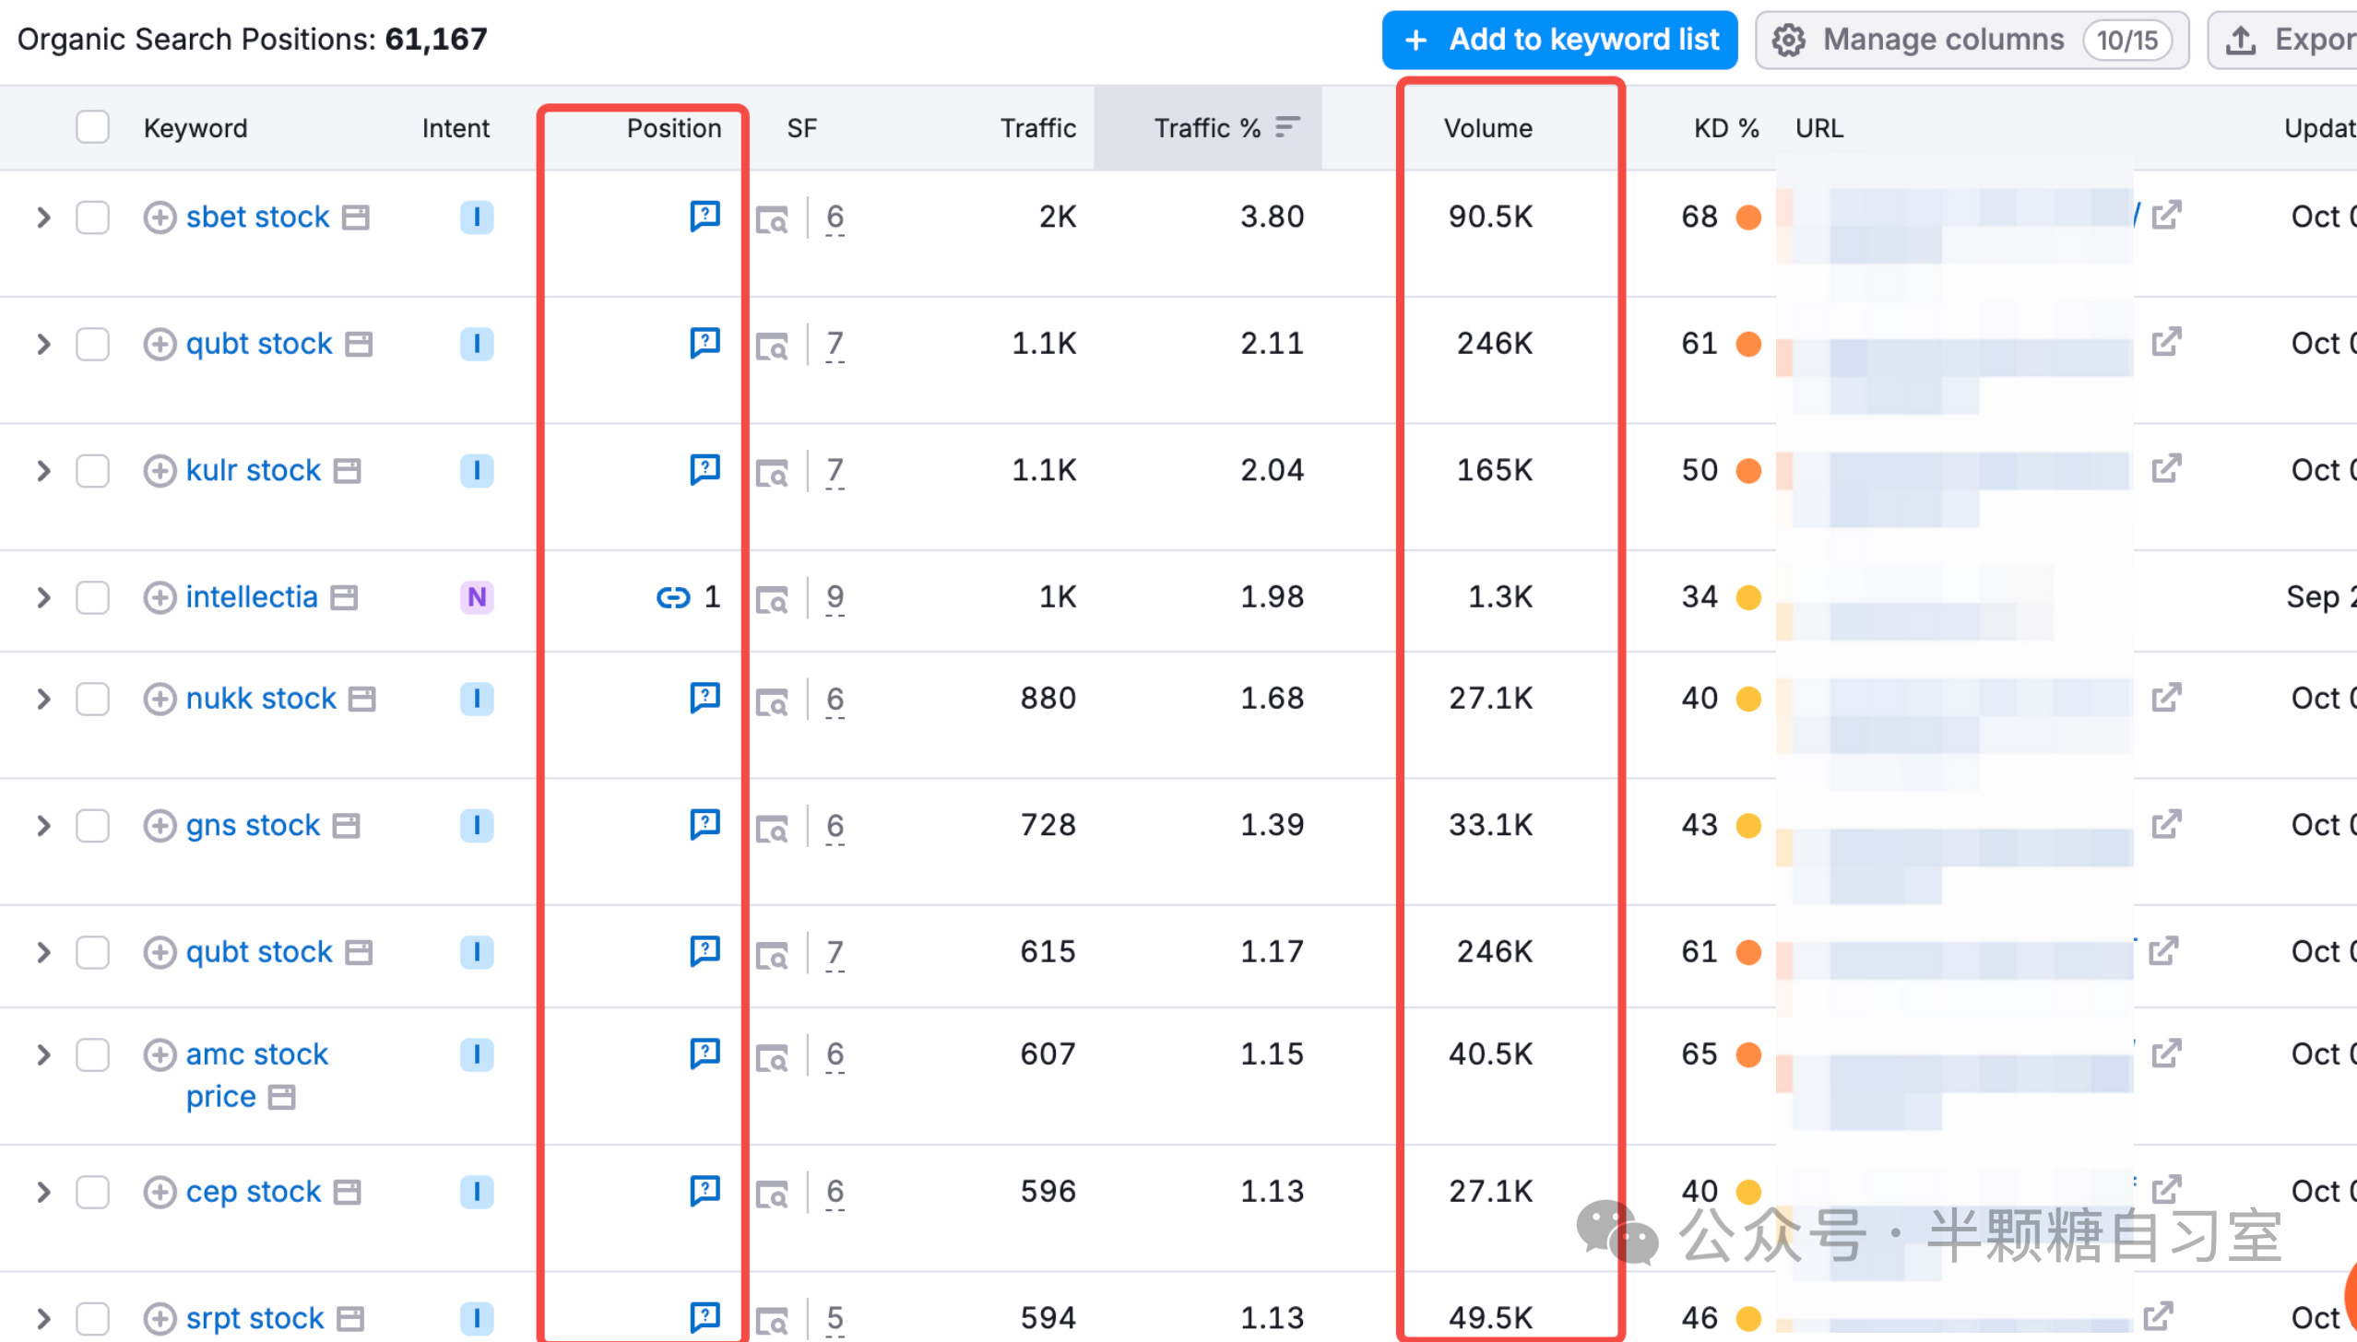The height and width of the screenshot is (1342, 2357).
Task: Toggle the select-all checkbox in header
Action: [x=92, y=127]
